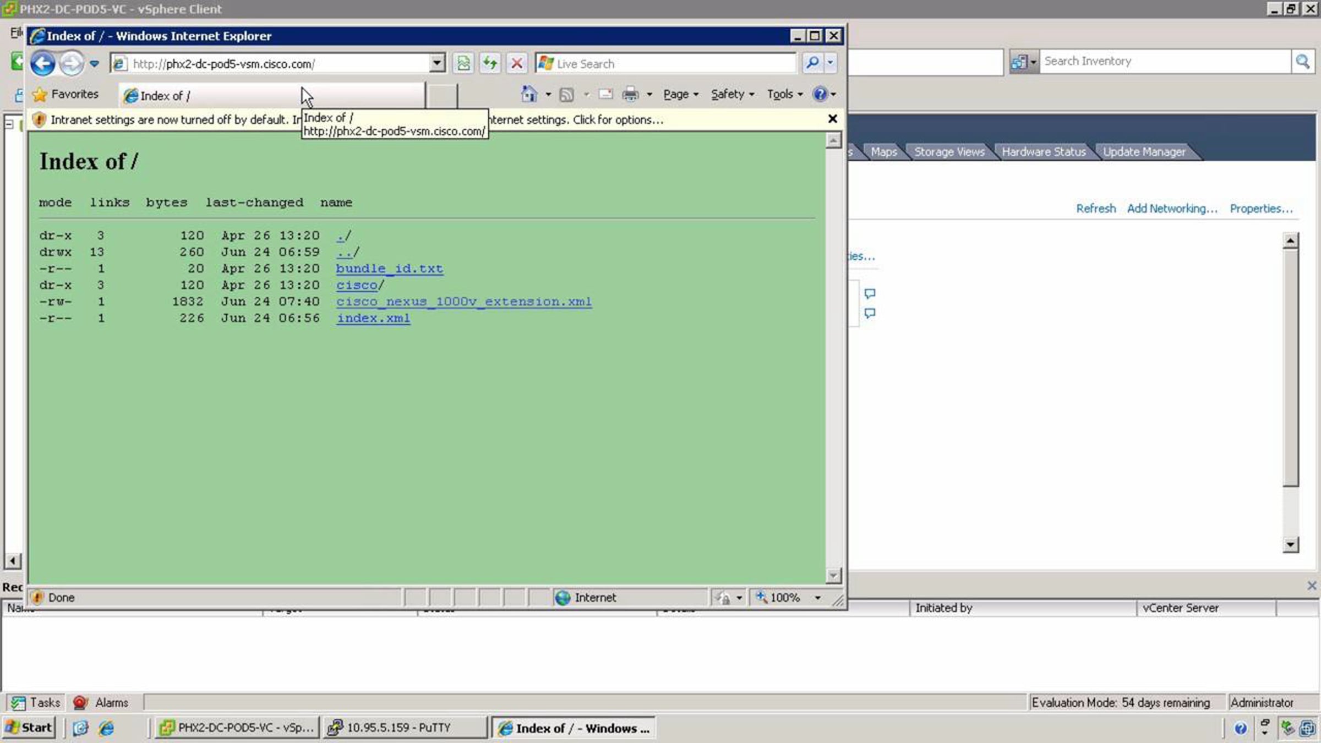The width and height of the screenshot is (1321, 743).
Task: Click the IE Forward arrow button
Action: (x=72, y=63)
